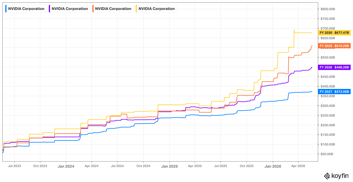Select the yellow NVIDIA Corporation legend entry

(156, 9)
